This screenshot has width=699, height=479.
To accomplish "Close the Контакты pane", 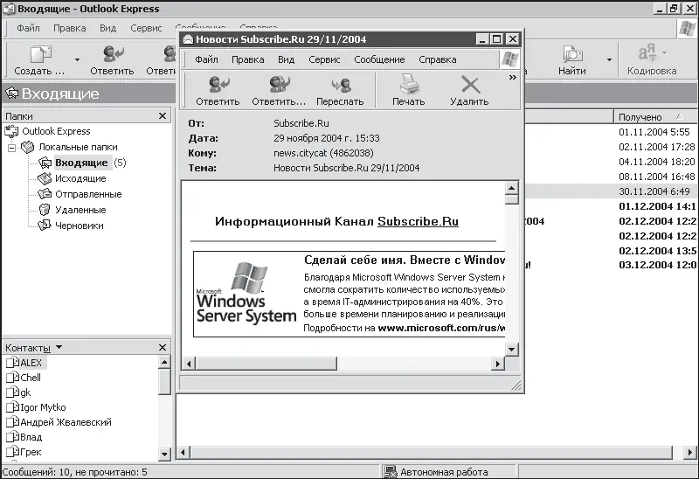I will [x=163, y=347].
